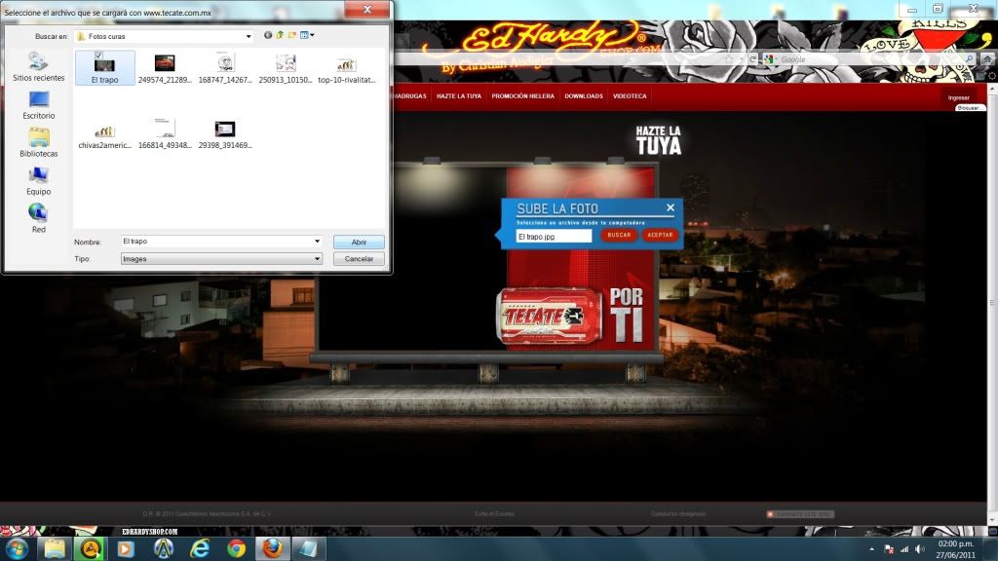Open the Tipo 'Images' file type dropdown
998x561 pixels.
221,259
